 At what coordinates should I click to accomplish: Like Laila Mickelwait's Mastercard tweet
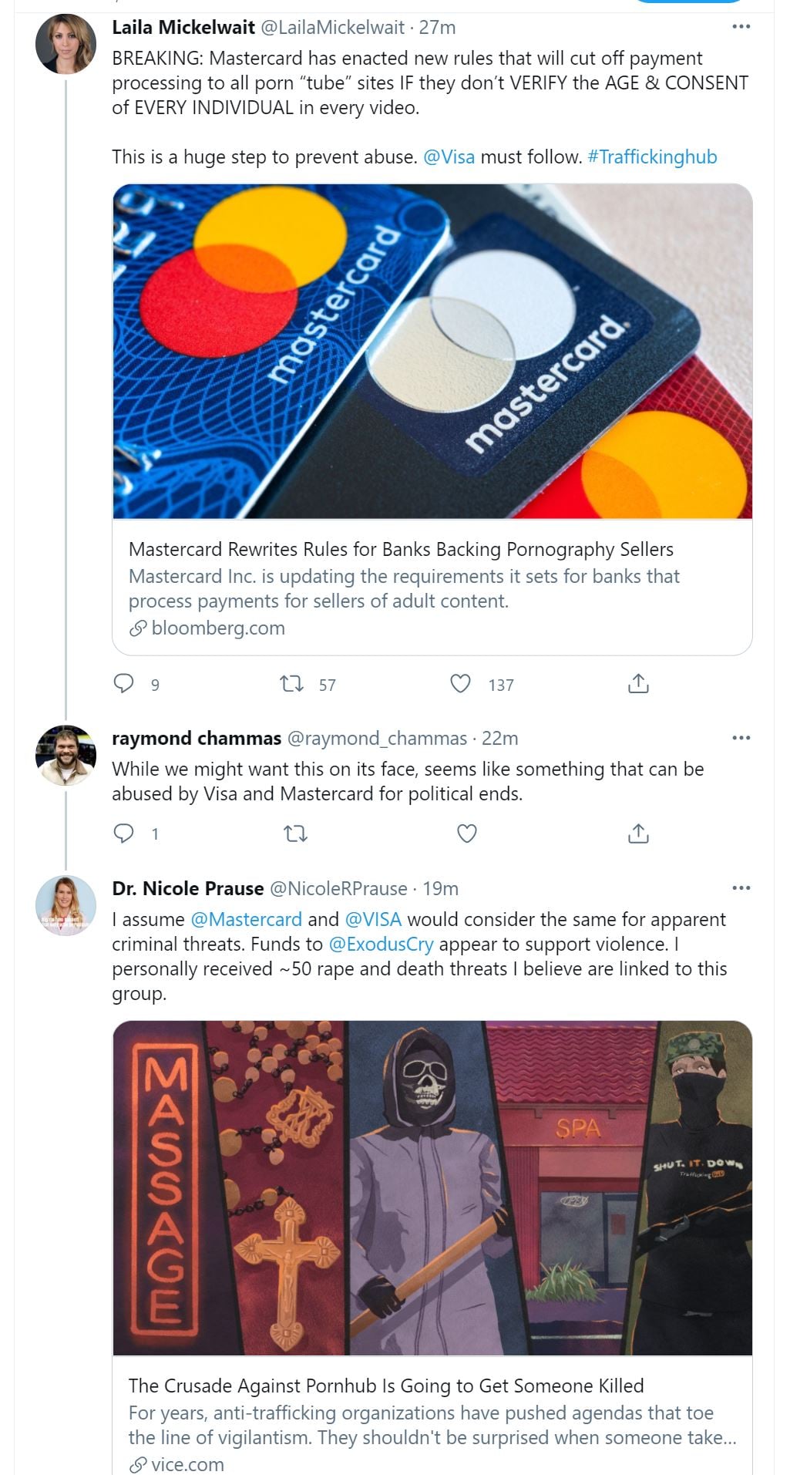460,684
